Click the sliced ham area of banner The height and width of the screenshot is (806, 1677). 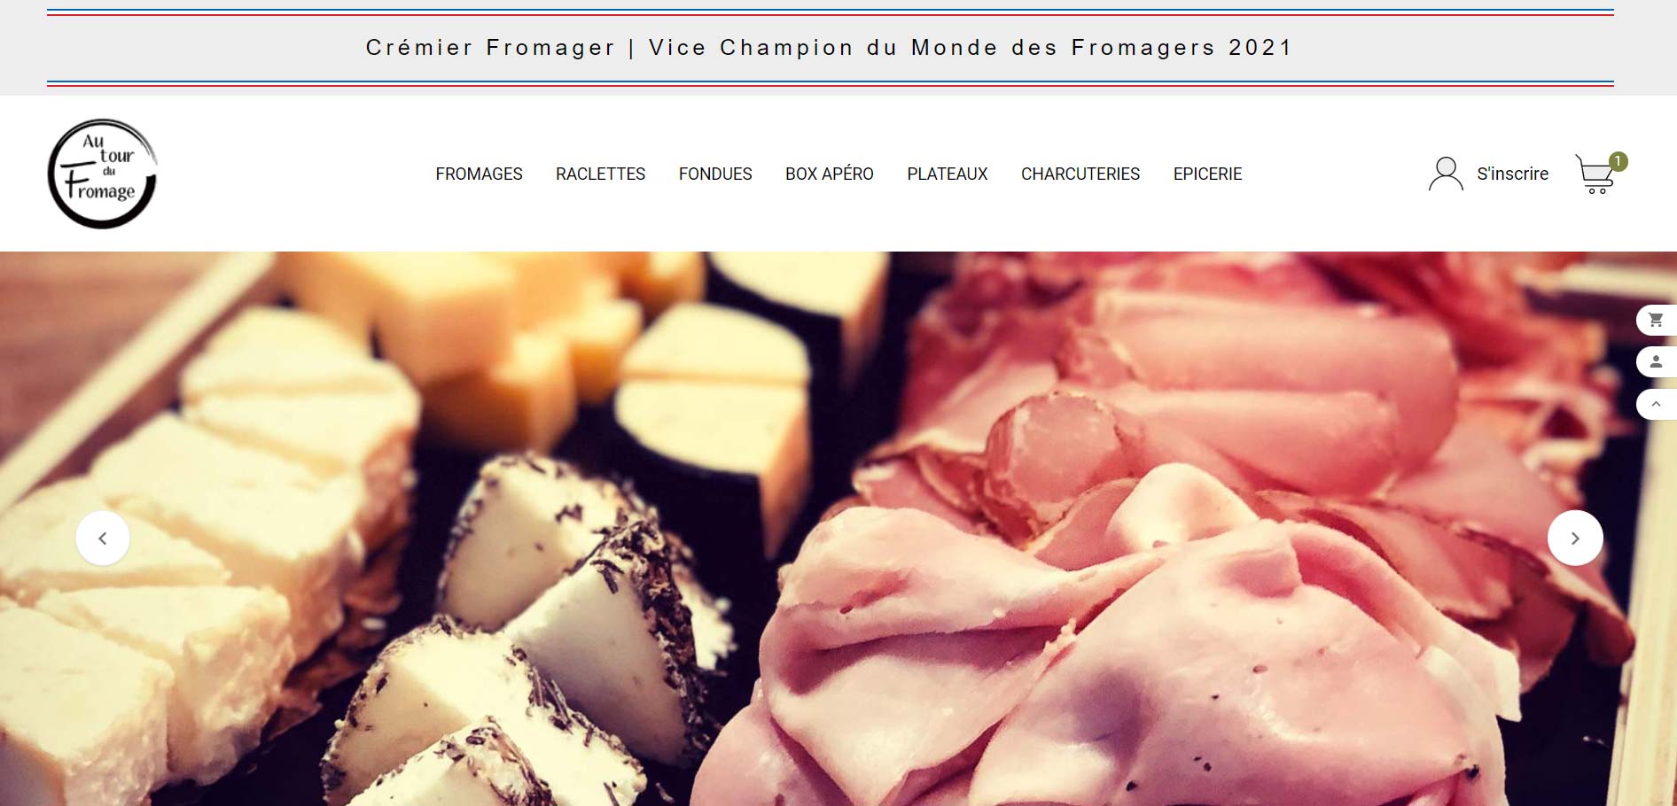[1152, 576]
